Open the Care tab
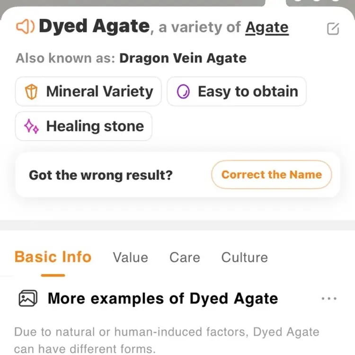The image size is (355, 355). pos(185,257)
